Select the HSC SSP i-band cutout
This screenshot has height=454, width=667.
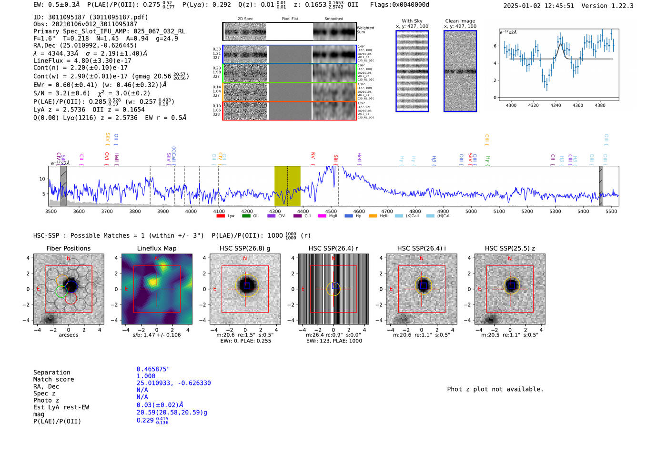click(x=422, y=289)
